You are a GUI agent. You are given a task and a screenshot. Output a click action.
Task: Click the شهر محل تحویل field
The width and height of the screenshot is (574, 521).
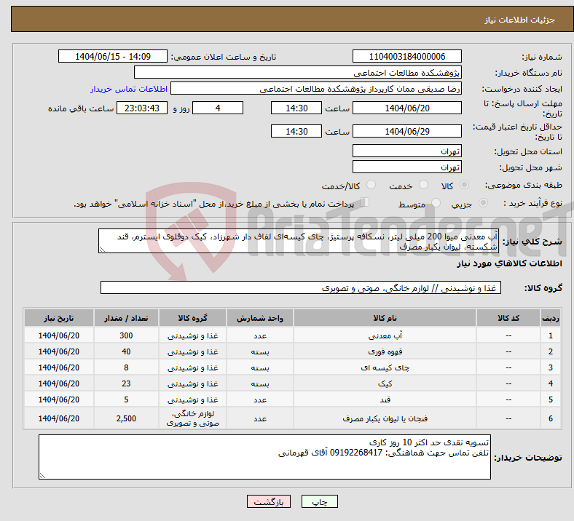point(407,167)
